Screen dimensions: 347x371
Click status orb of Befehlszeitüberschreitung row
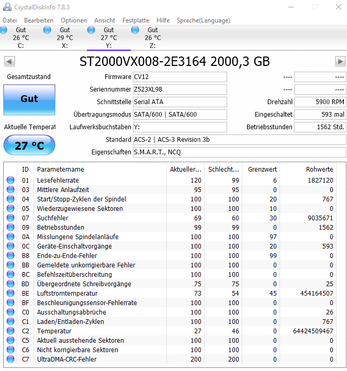pyautogui.click(x=10, y=275)
